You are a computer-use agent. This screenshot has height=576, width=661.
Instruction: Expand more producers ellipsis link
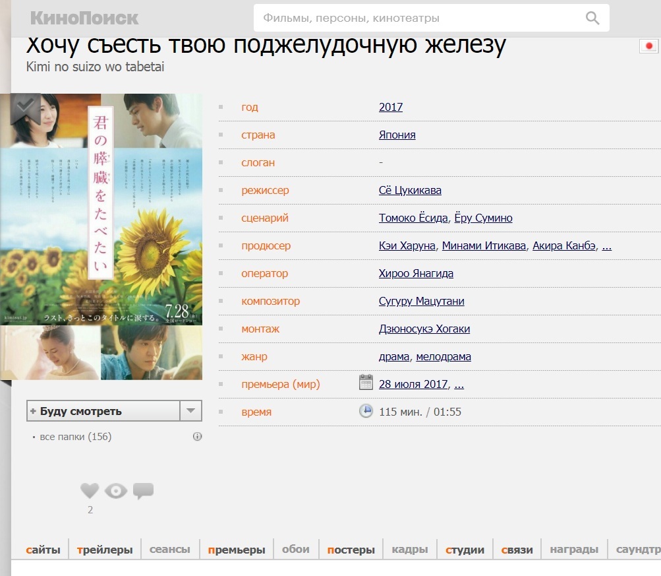tap(606, 247)
